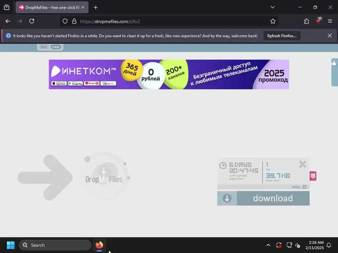
Task: Open a new tab
Action: point(95,8)
